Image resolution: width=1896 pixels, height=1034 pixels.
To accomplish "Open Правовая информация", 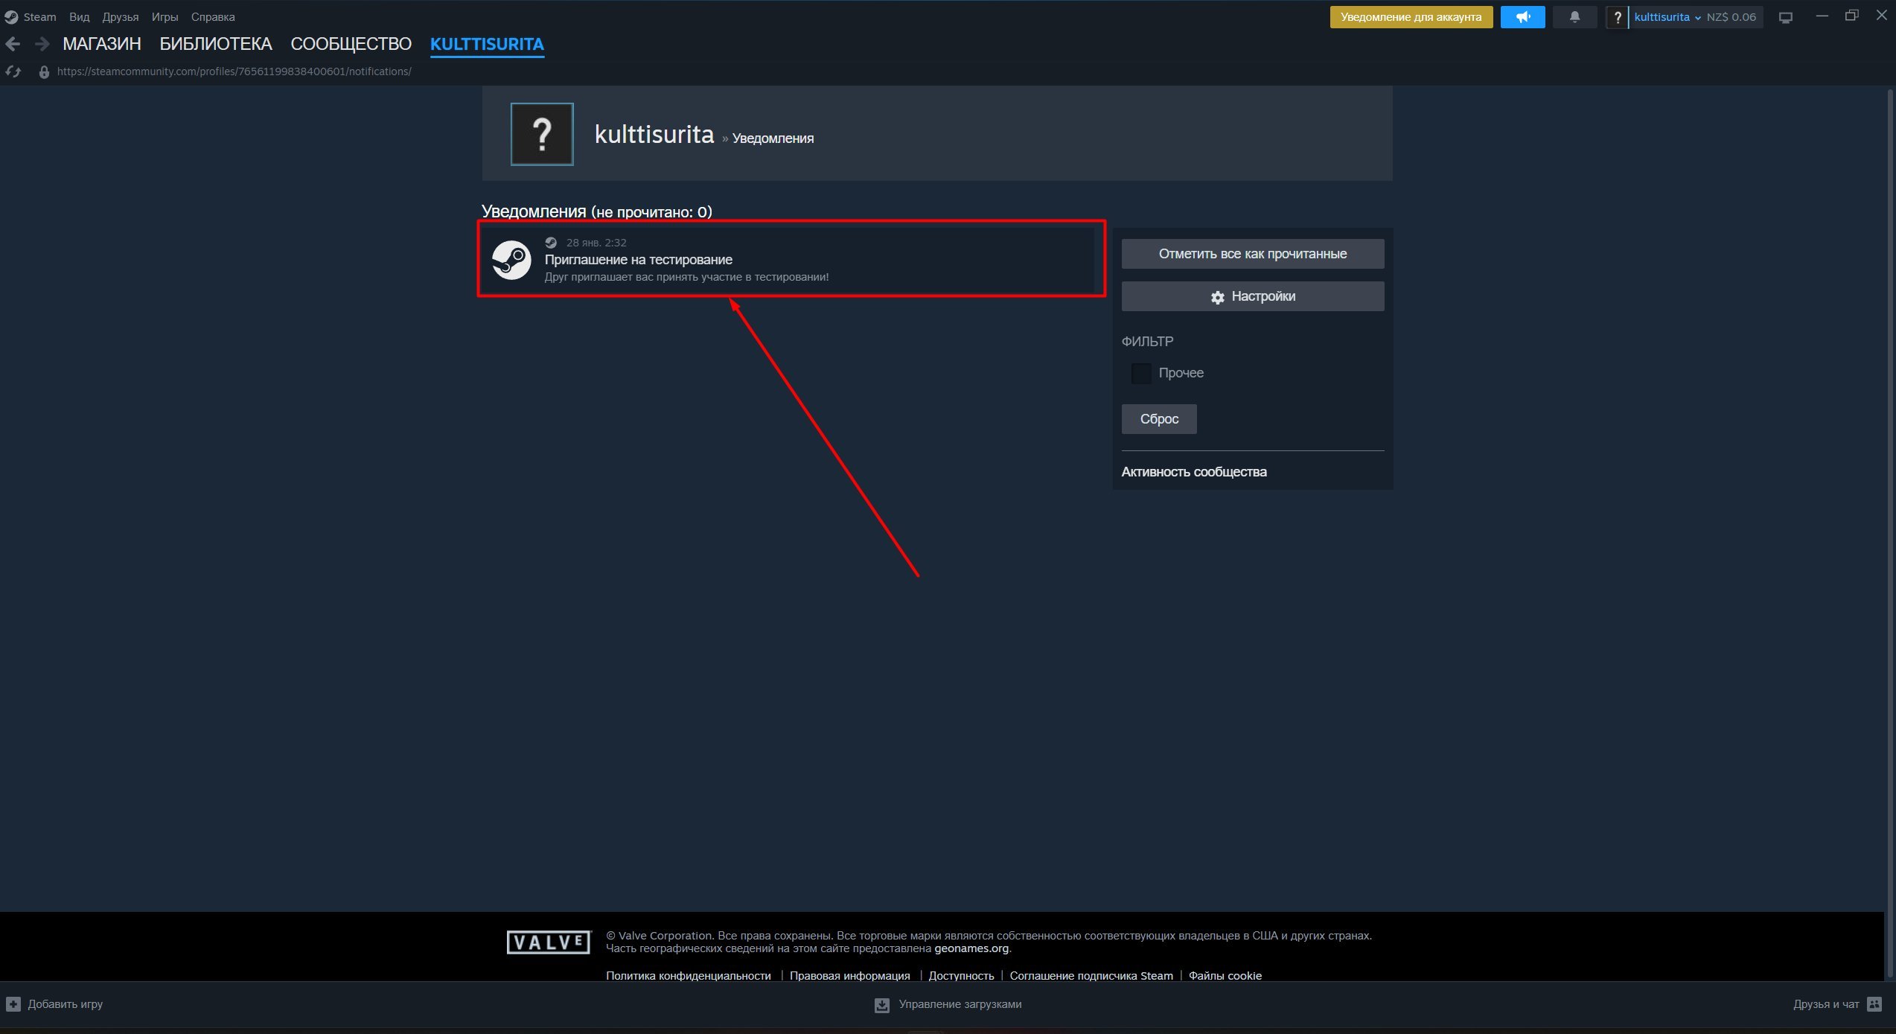I will [x=850, y=976].
